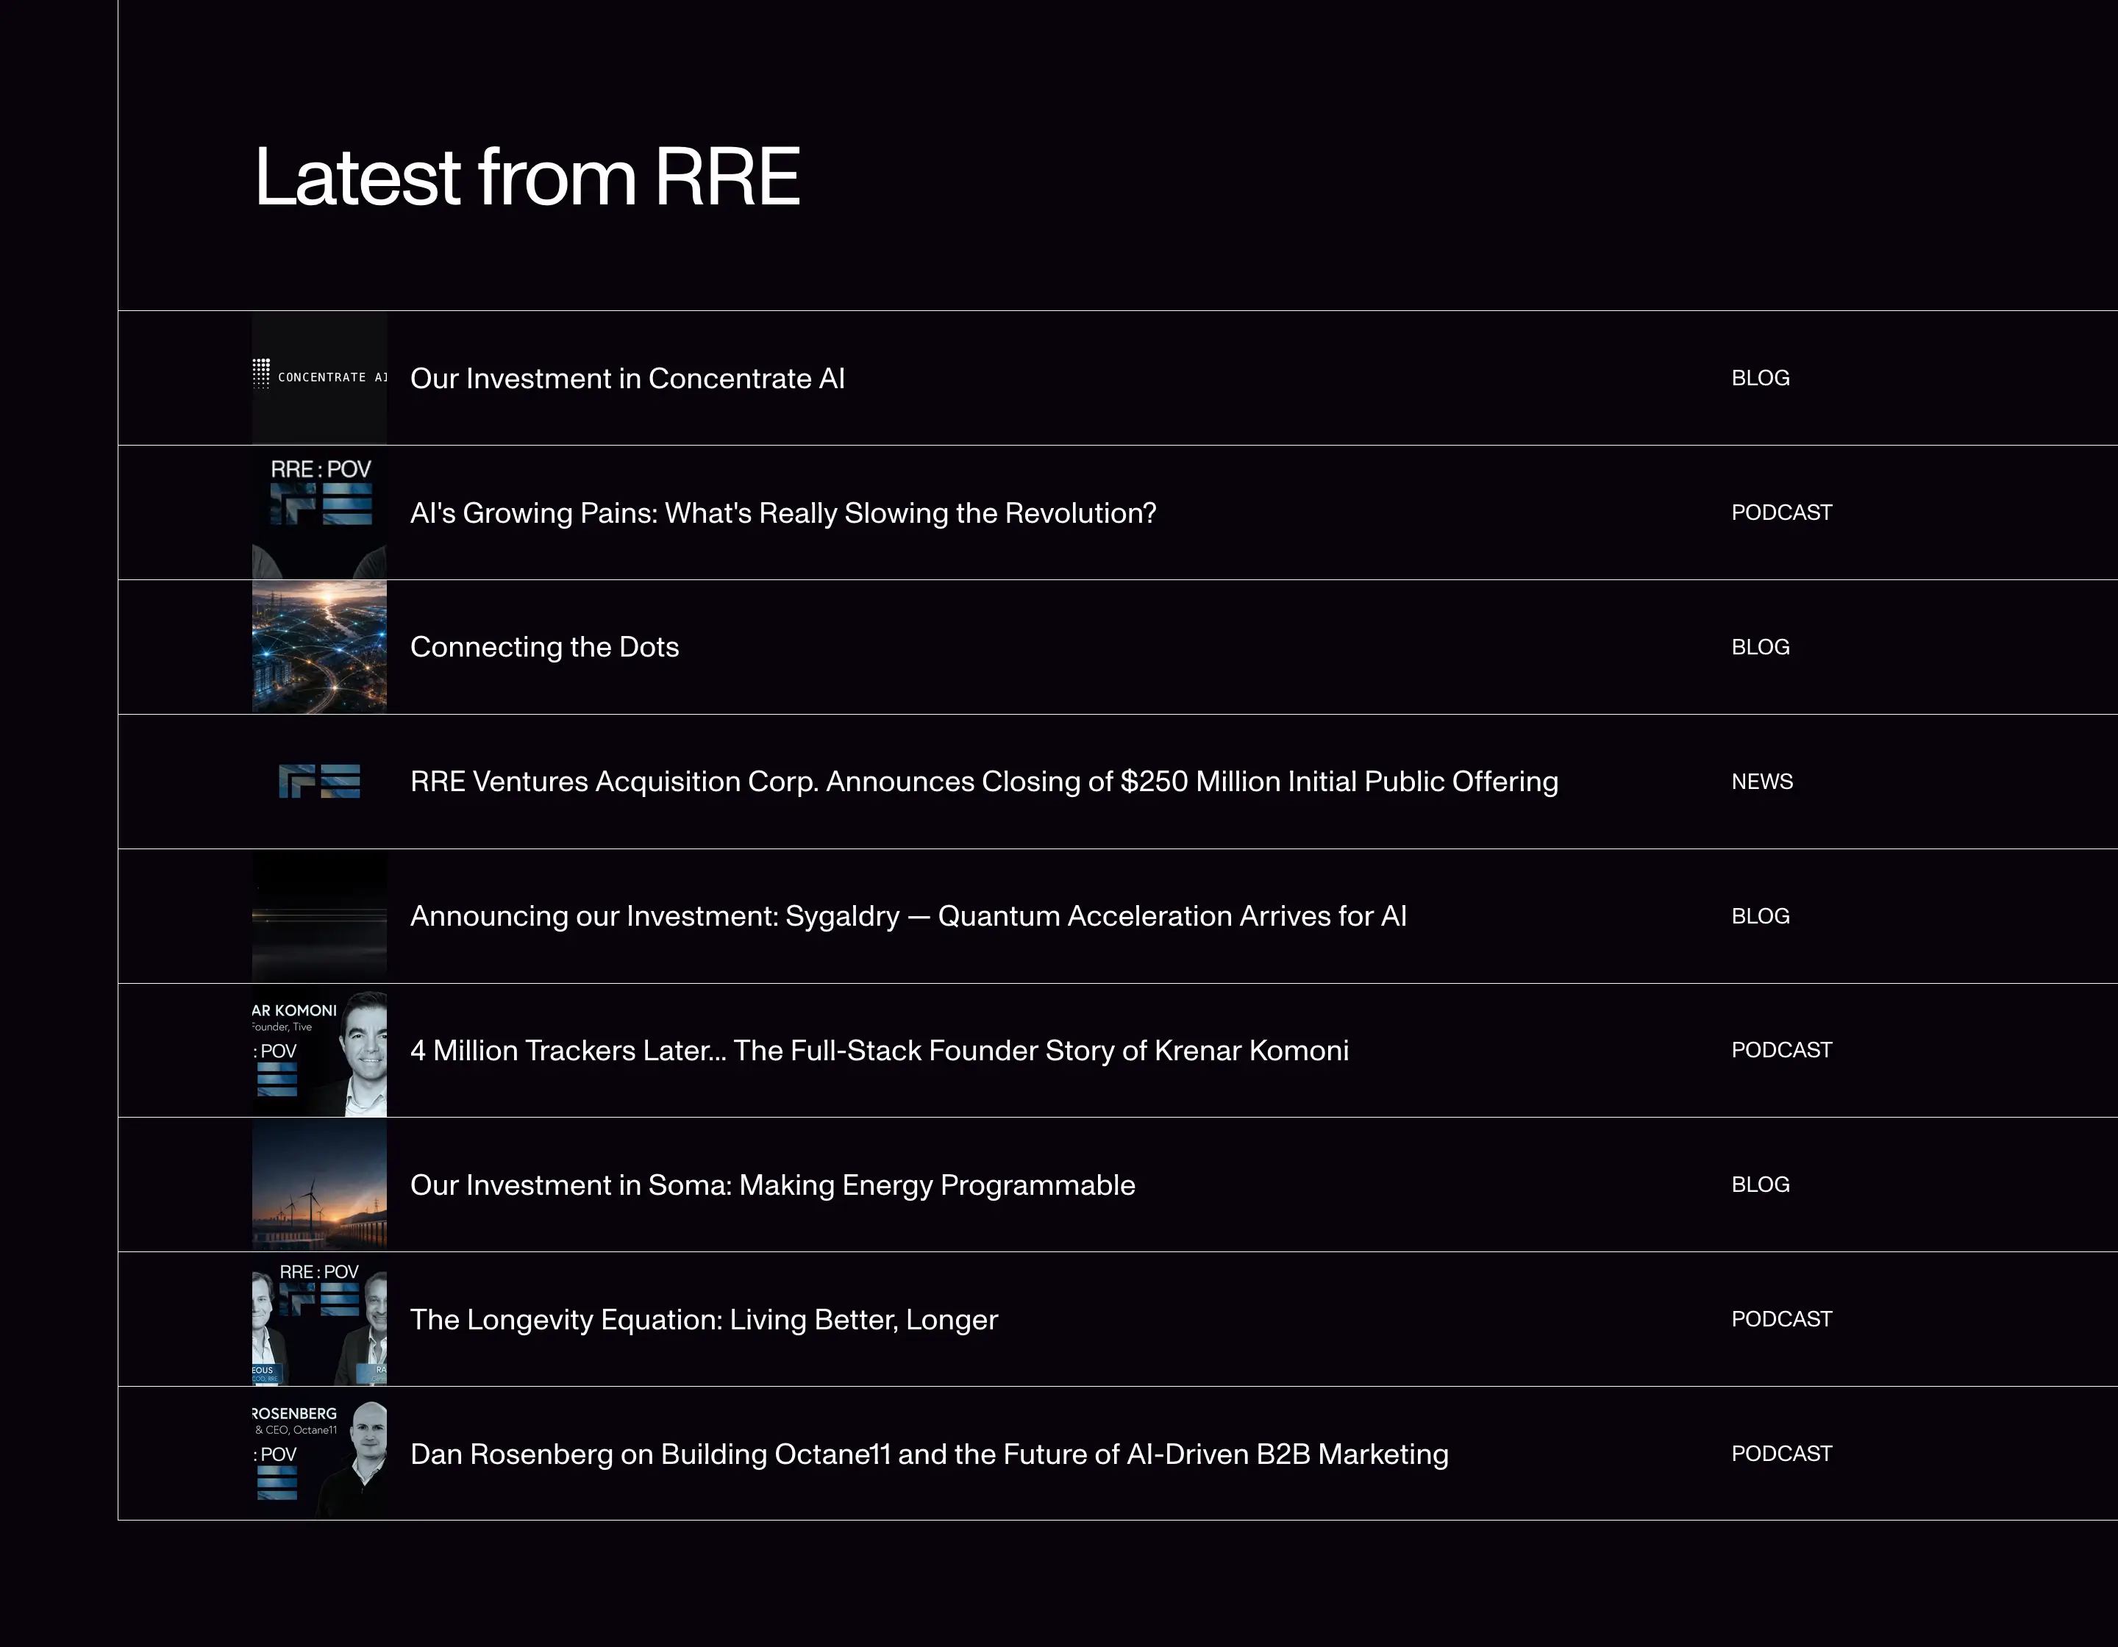Select the PODCAST tag on the Dan Rosenberg row
Screen dimensions: 2118x1647
pos(1781,1454)
